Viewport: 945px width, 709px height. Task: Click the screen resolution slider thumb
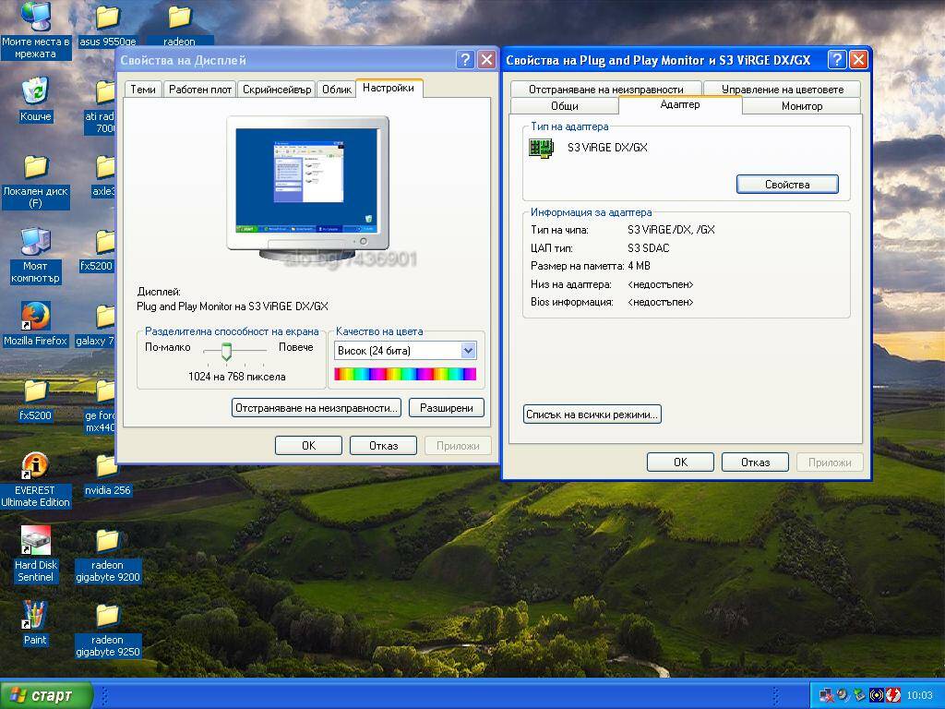[x=227, y=352]
